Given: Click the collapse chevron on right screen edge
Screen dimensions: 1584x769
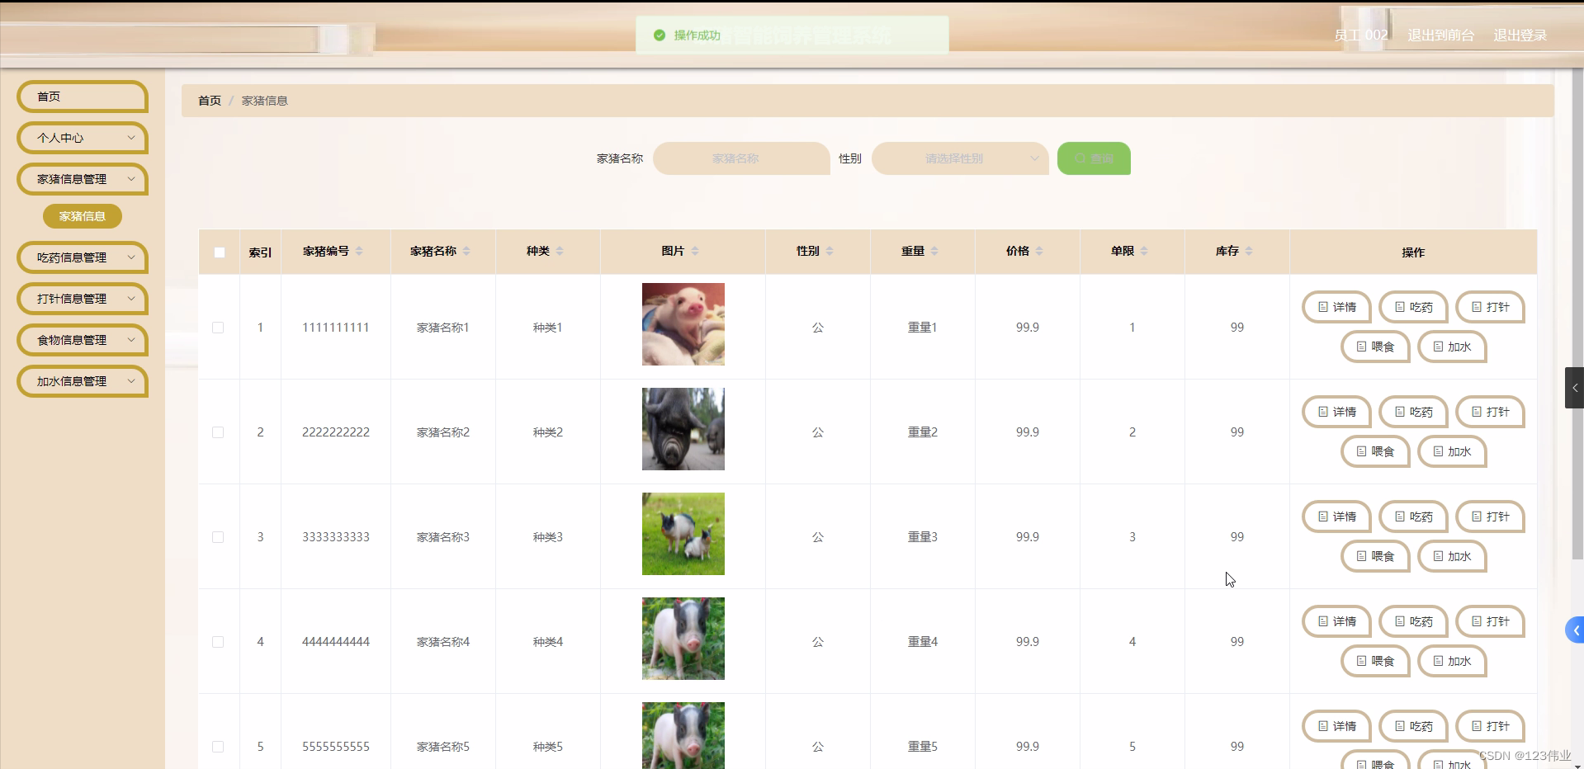Looking at the screenshot, I should tap(1575, 388).
